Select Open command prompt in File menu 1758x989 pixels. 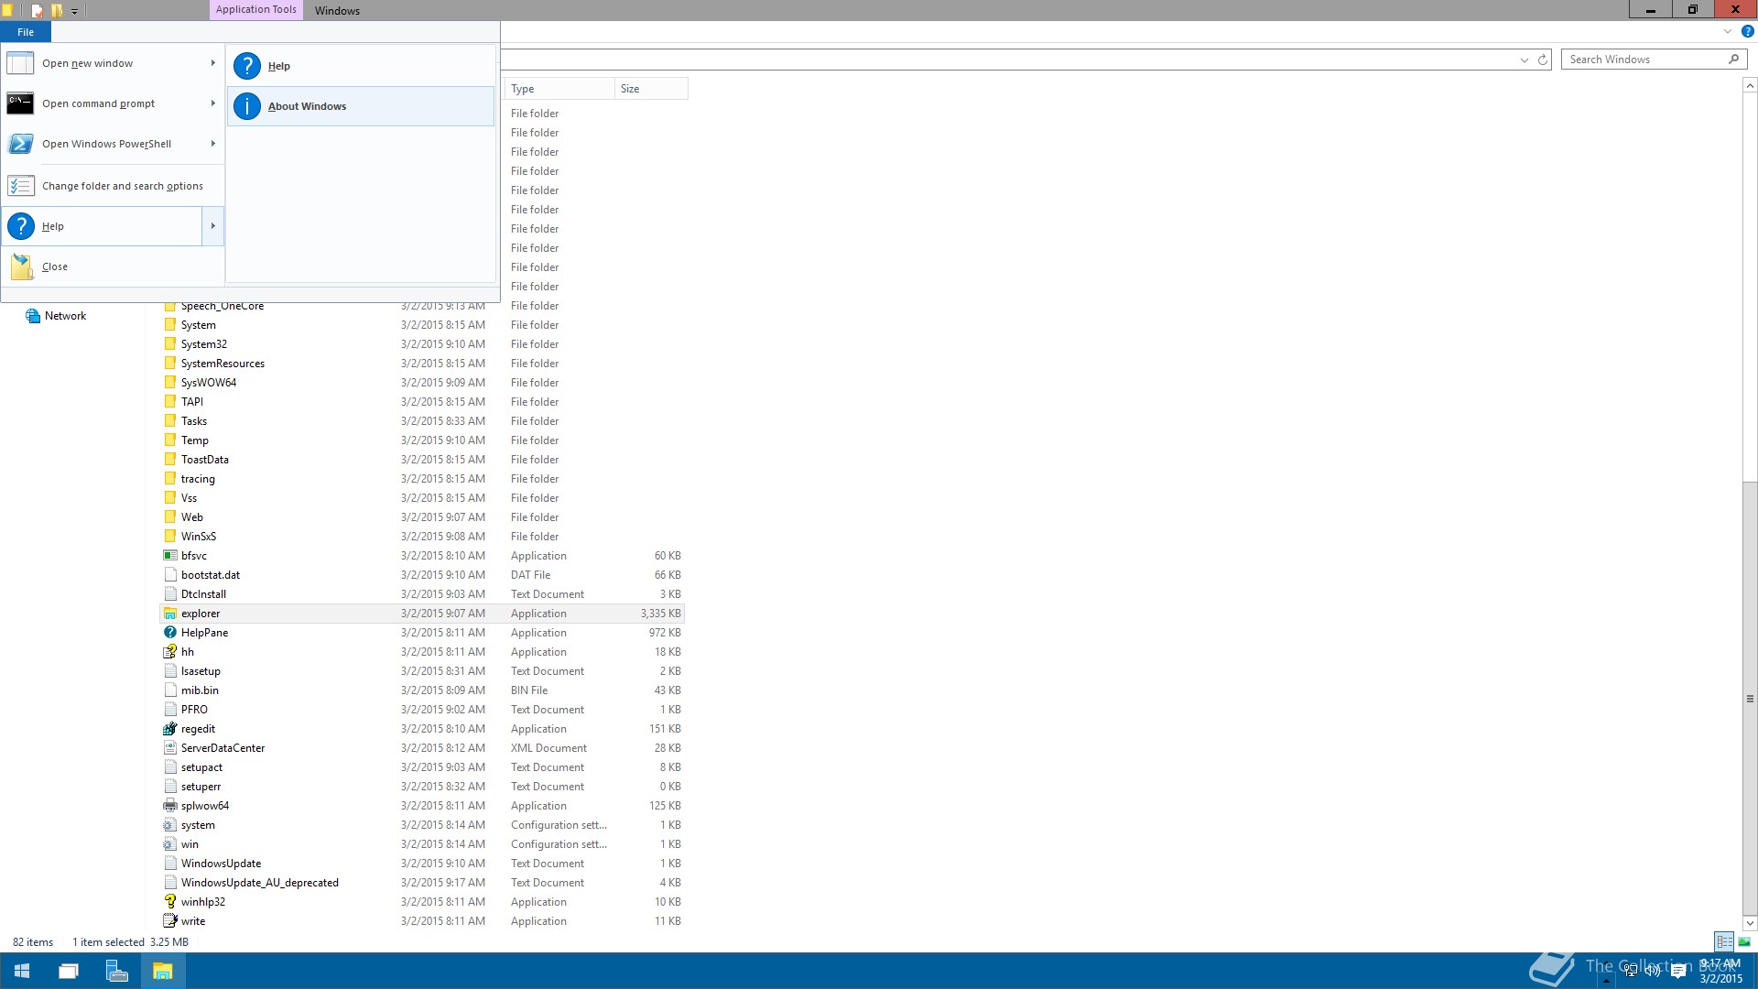click(103, 103)
